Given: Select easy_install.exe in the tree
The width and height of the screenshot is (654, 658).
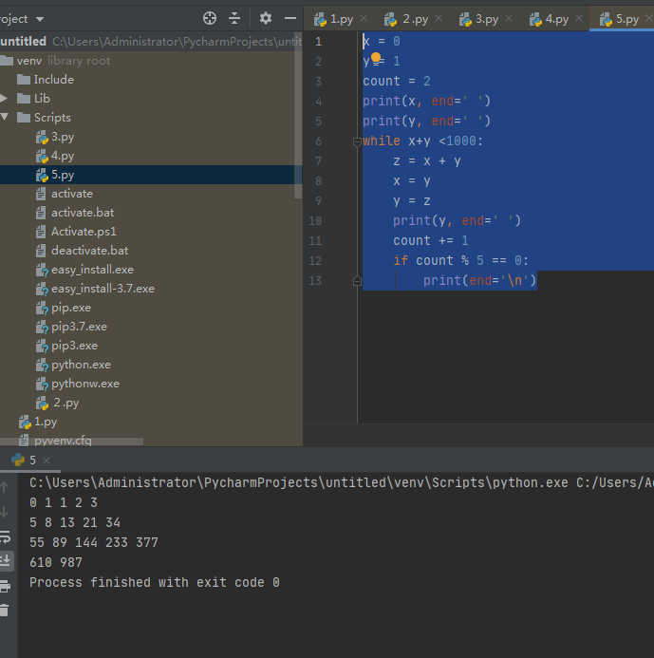Looking at the screenshot, I should click(x=92, y=270).
